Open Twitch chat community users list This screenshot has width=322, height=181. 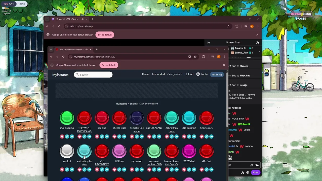(258, 42)
